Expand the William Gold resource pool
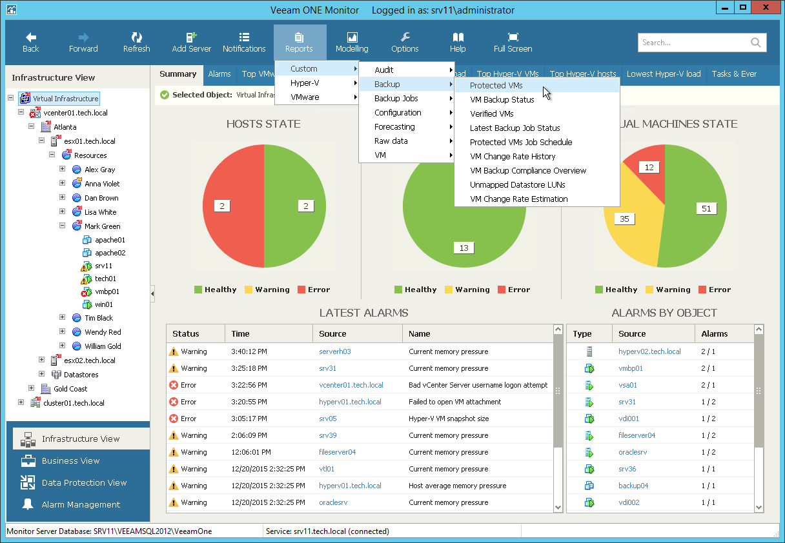 (x=63, y=346)
